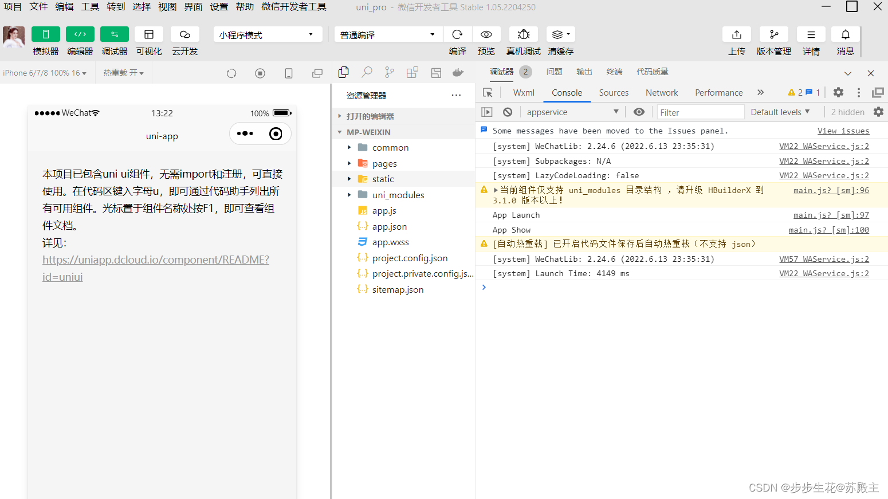
Task: Switch to the Wxml tab
Action: pos(524,92)
